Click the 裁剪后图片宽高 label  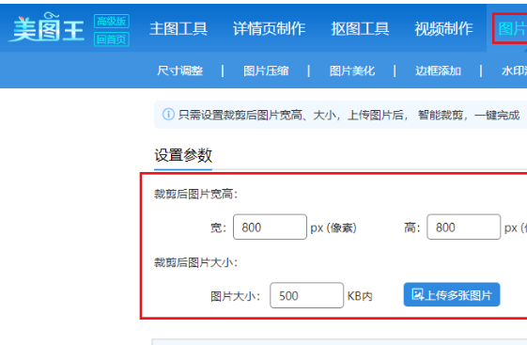click(x=195, y=194)
